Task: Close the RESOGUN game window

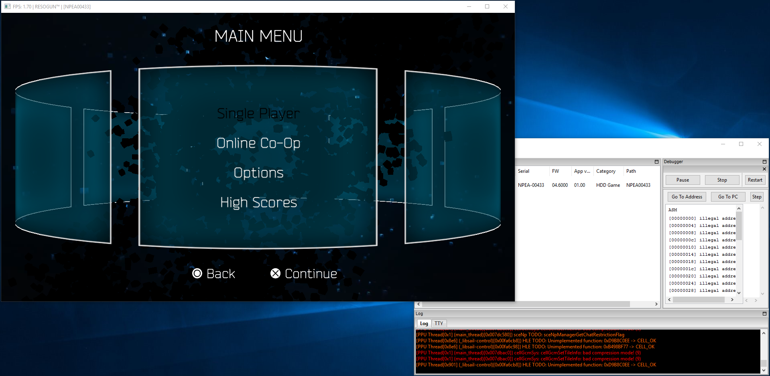Action: (x=506, y=6)
